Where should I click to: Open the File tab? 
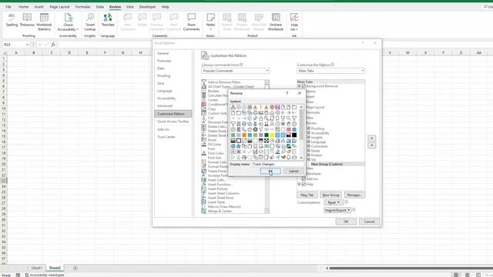(x=8, y=7)
